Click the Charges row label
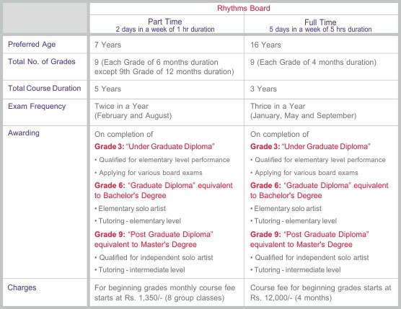Image resolution: width=401 pixels, height=309 pixels. [x=22, y=287]
